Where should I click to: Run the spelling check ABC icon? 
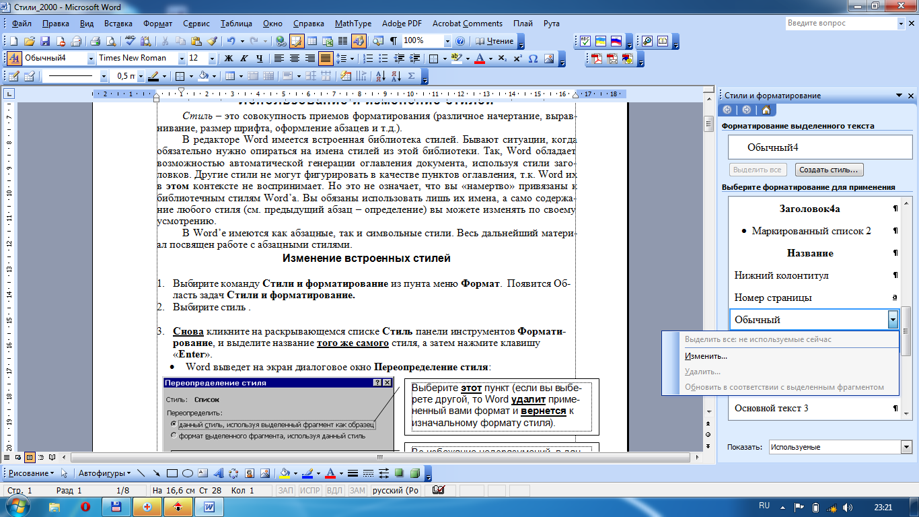click(131, 41)
